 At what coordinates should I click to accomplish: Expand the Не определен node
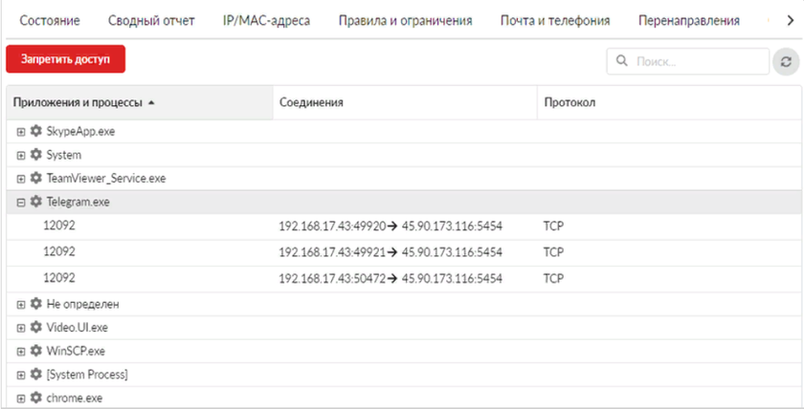(21, 304)
